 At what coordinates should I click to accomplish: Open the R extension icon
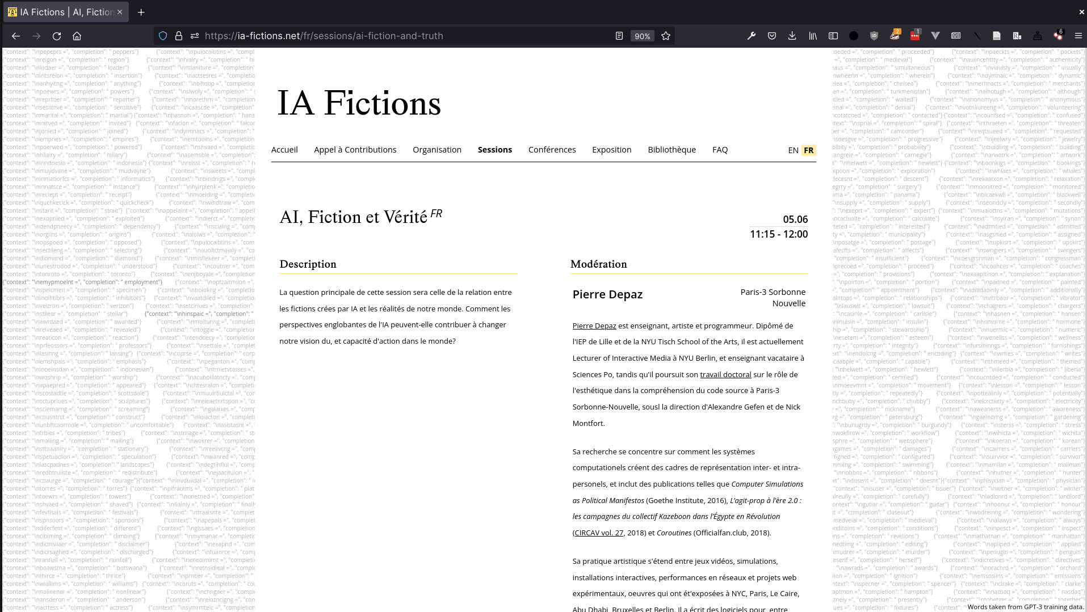tap(1017, 36)
